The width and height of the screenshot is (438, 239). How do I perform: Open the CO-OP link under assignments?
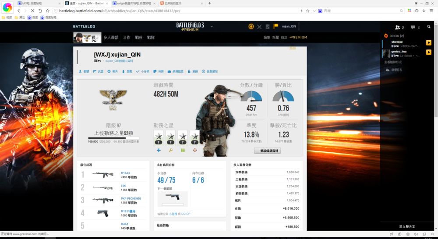tap(186, 214)
